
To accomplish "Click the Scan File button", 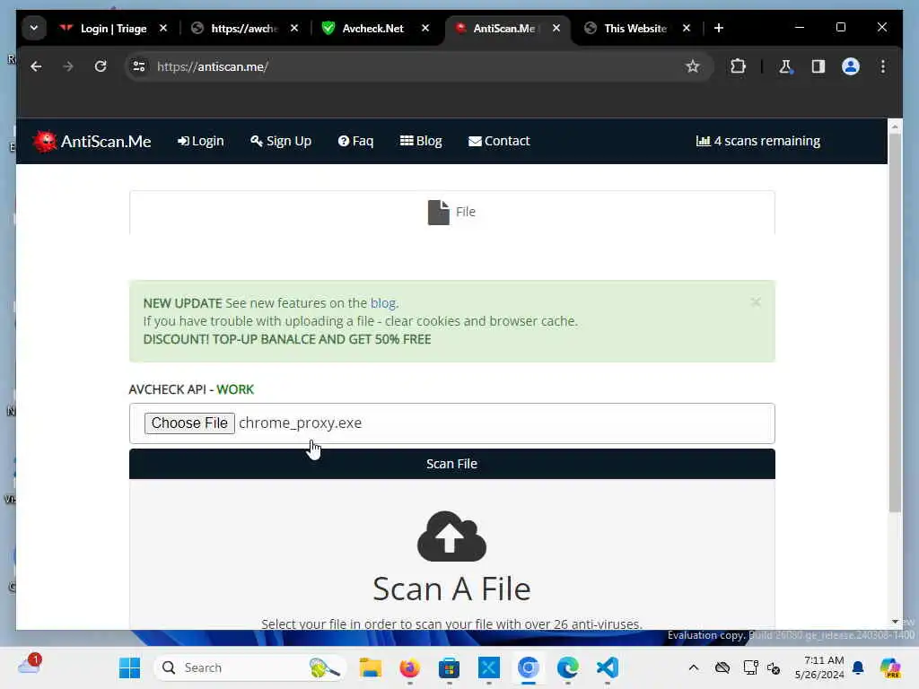I will tap(452, 464).
